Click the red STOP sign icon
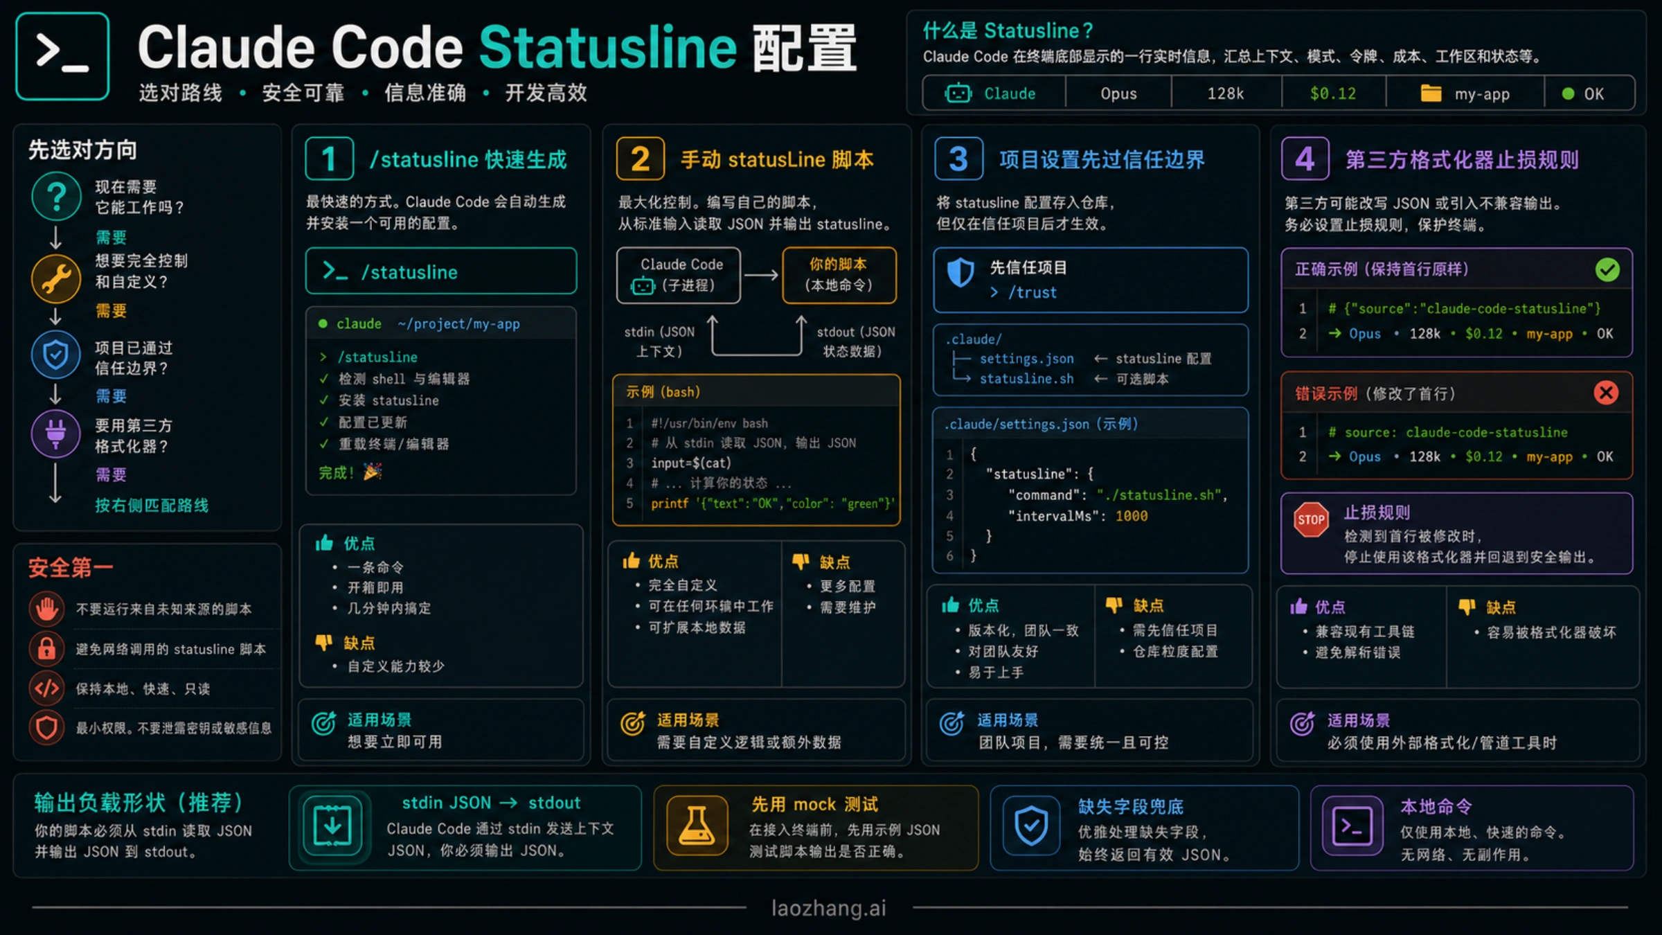This screenshot has width=1662, height=935. tap(1311, 520)
